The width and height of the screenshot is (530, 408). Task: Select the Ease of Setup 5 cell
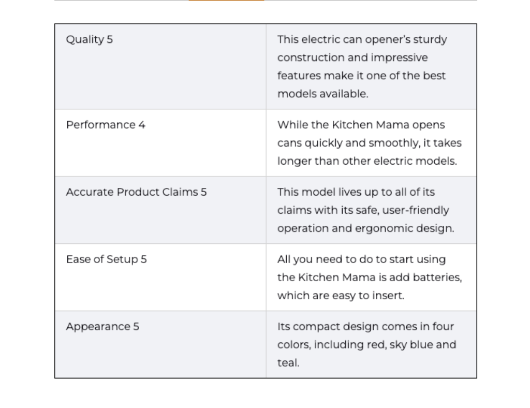(x=160, y=277)
